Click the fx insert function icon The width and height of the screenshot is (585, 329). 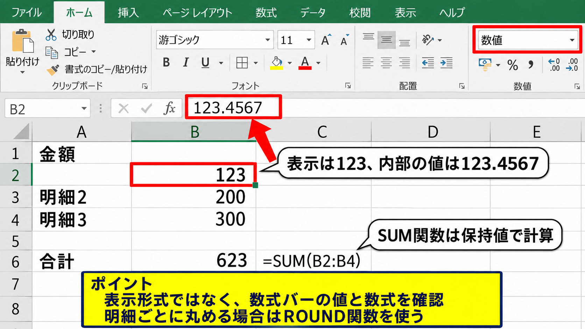(169, 108)
